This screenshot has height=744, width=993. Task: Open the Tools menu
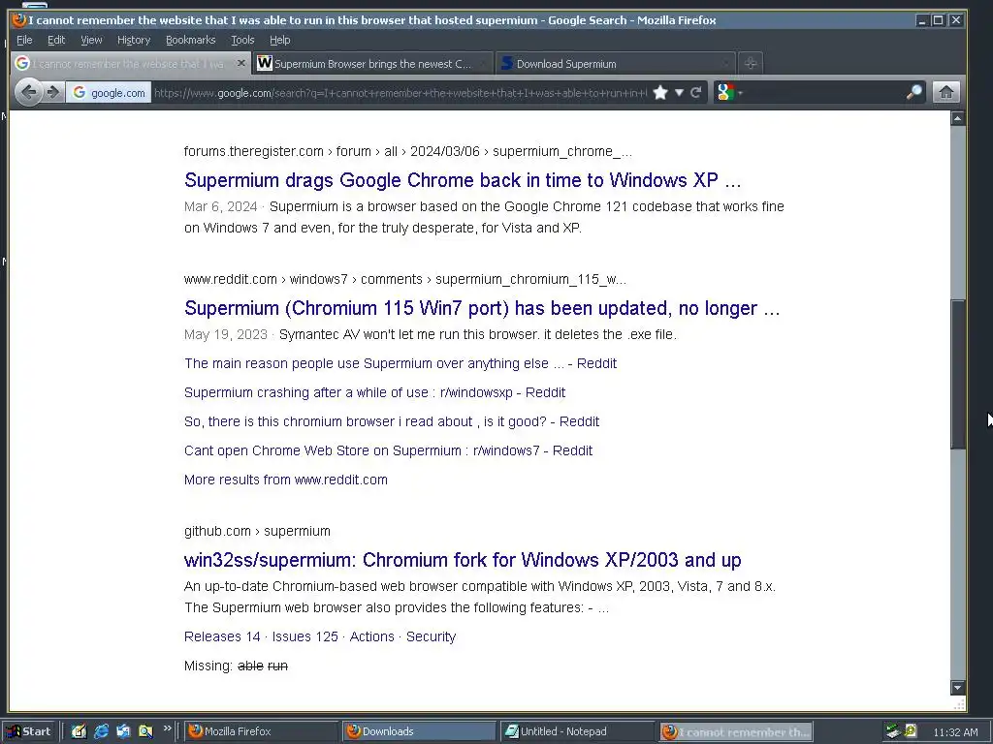click(x=242, y=40)
